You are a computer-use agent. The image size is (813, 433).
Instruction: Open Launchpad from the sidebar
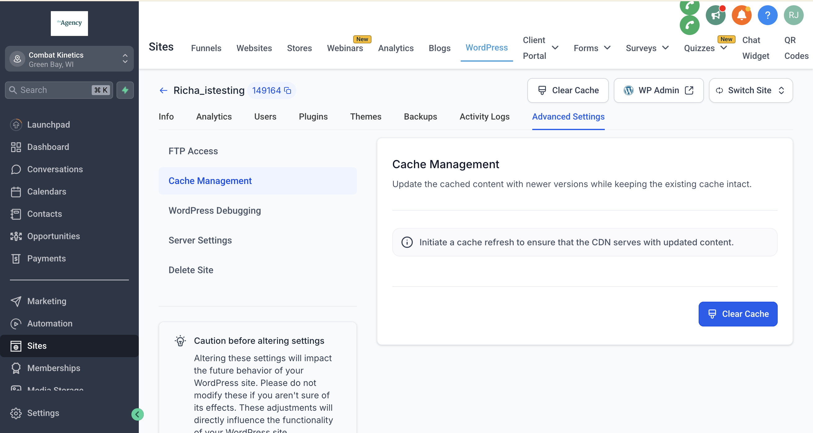48,125
